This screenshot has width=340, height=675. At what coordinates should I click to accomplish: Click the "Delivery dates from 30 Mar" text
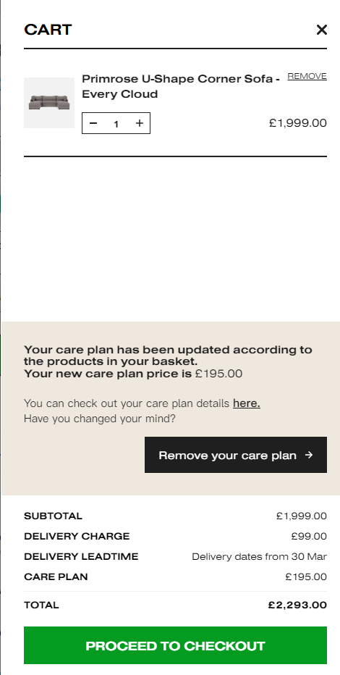259,556
